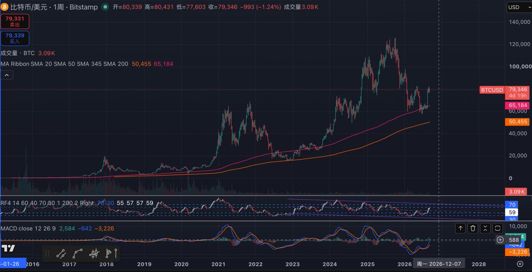Screen dimensions: 532x272
Task: Click the 100,000 price scale label
Action: [520, 66]
